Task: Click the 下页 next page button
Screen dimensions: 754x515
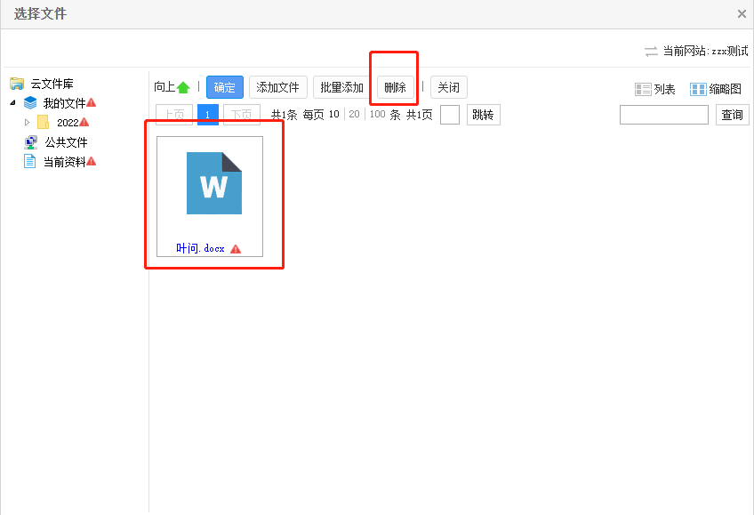Action: 242,115
